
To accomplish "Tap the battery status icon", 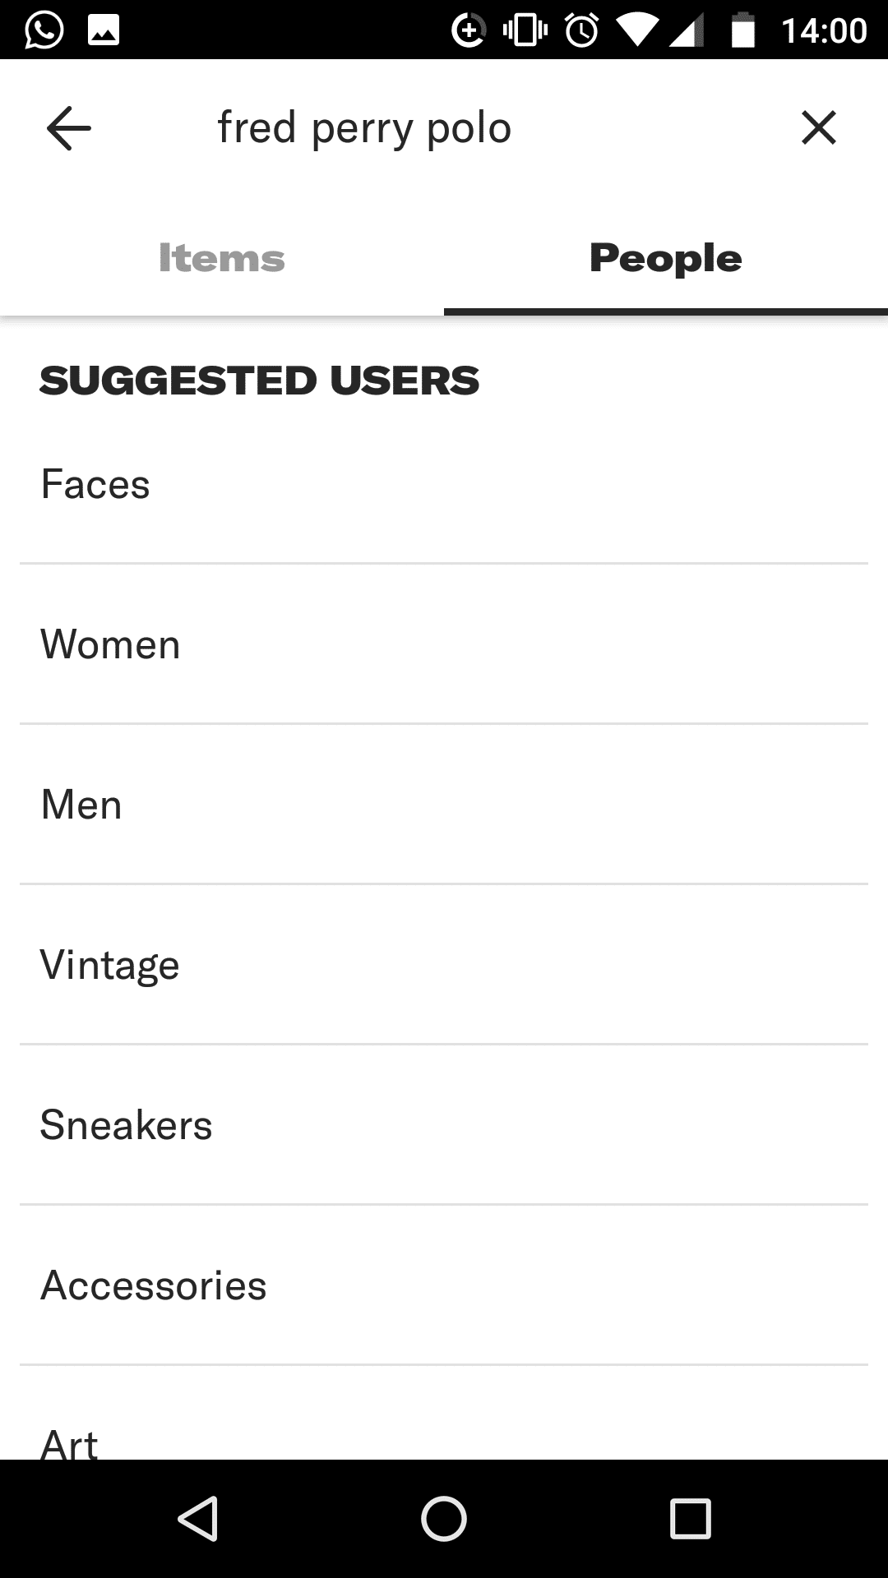I will tap(742, 30).
